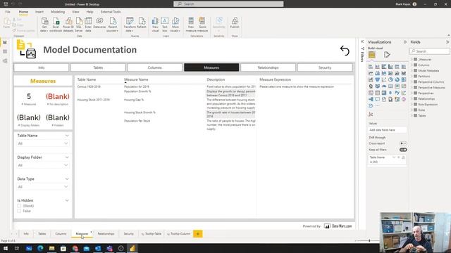This screenshot has width=451, height=253.
Task: Create a Quick measure from the ribbon
Action: [x=202, y=25]
